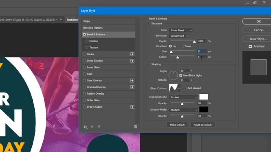The image size is (271, 152).
Task: Click the Angle dial light direction control
Action: [x=173, y=76]
